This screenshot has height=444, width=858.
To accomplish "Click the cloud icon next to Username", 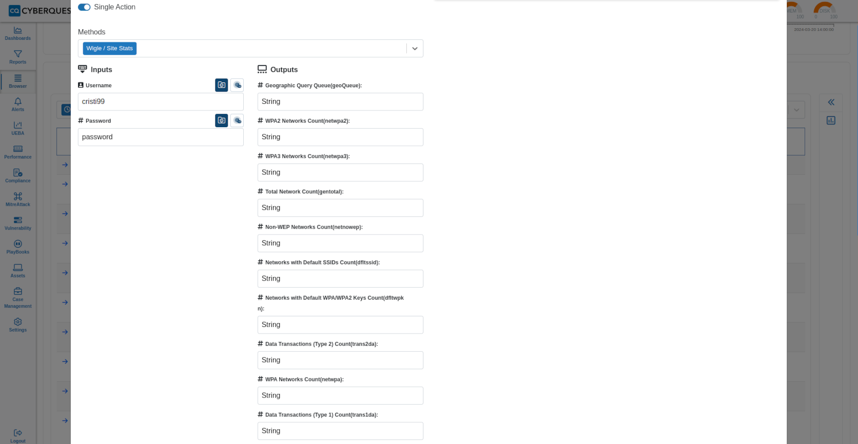I will click(x=237, y=85).
